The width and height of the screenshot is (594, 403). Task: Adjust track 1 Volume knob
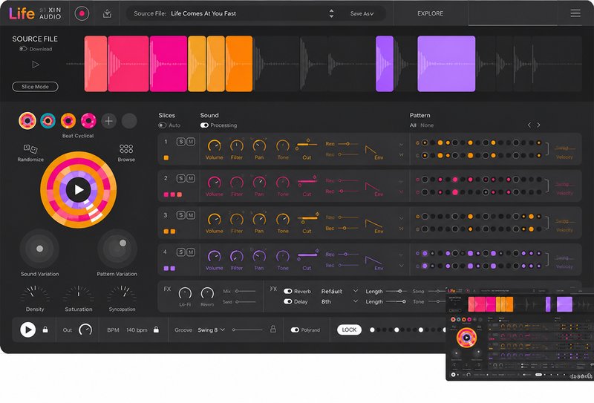pos(215,145)
